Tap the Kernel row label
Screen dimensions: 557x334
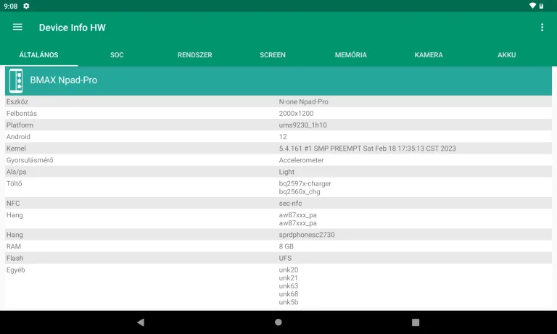pyautogui.click(x=16, y=149)
